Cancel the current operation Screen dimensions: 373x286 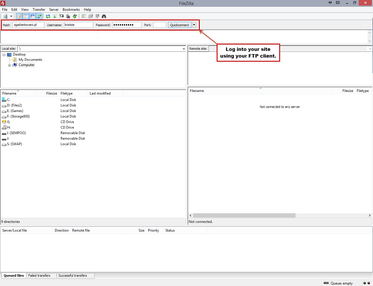pyautogui.click(x=61, y=16)
